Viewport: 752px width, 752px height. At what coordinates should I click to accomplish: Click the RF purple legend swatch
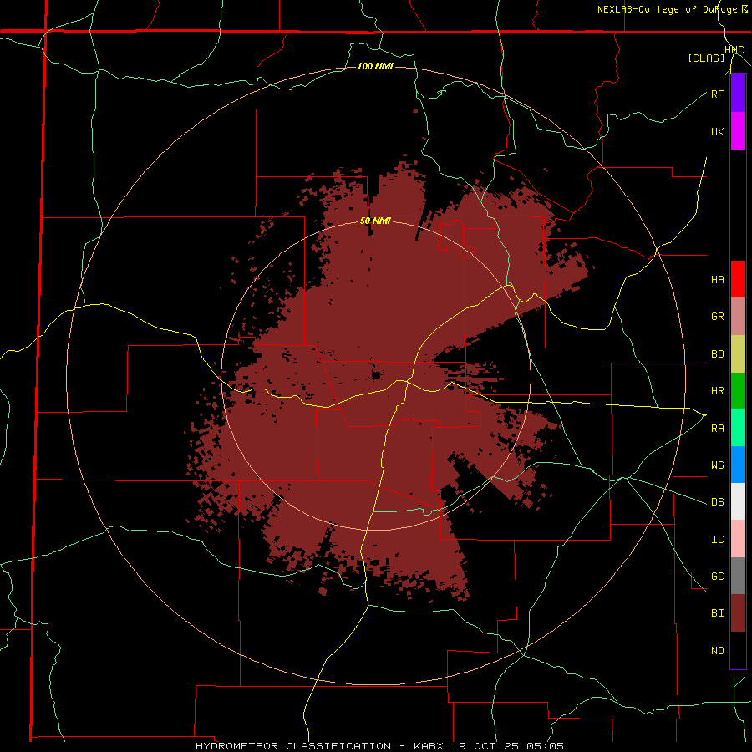pyautogui.click(x=738, y=94)
